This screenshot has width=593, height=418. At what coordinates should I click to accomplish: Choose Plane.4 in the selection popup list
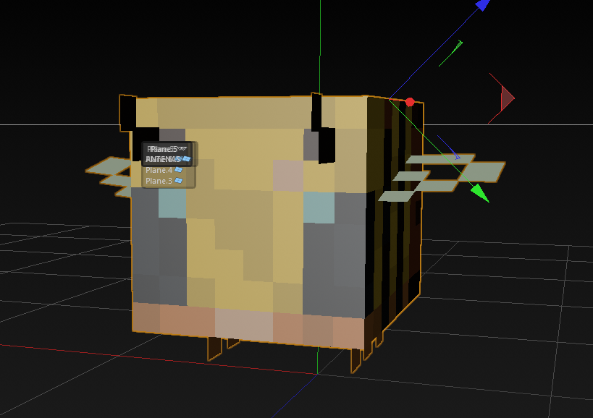pyautogui.click(x=164, y=170)
